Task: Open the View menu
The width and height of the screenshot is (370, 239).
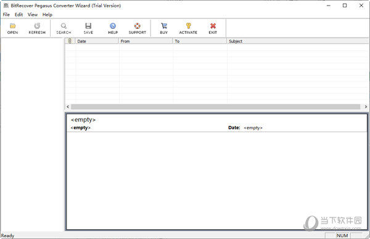Action: point(33,15)
